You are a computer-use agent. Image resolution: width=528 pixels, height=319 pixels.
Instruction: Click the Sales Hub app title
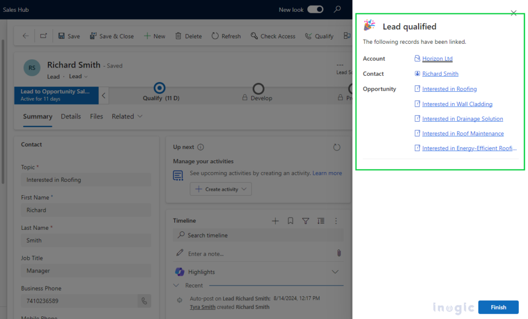(16, 10)
